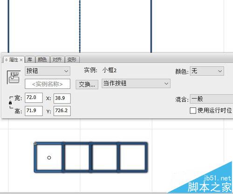Collapse the 属性 panel arrow
233x194 pixels.
click(x=7, y=60)
